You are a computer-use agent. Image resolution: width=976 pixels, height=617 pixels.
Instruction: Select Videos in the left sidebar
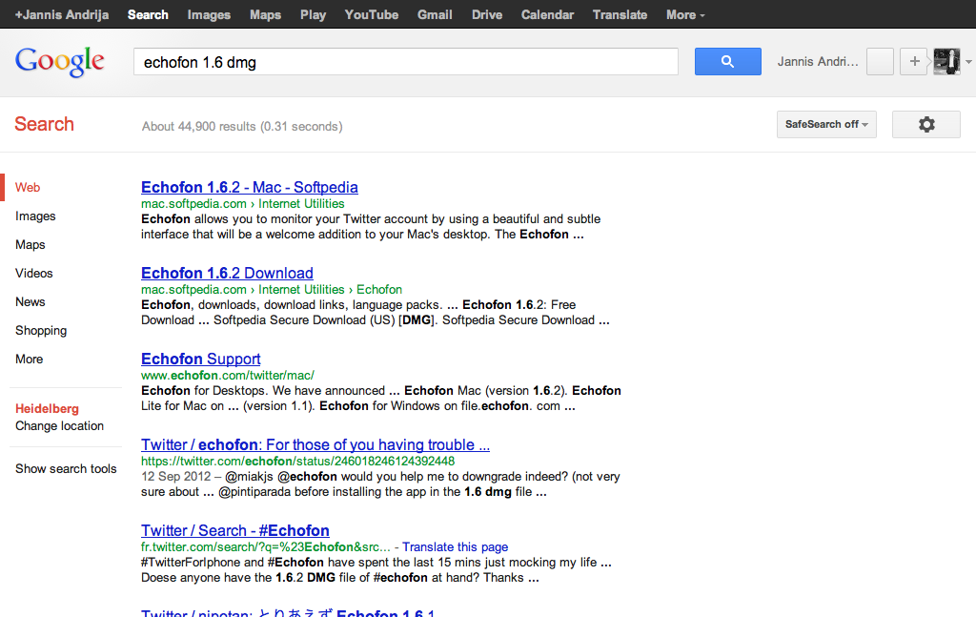point(33,274)
